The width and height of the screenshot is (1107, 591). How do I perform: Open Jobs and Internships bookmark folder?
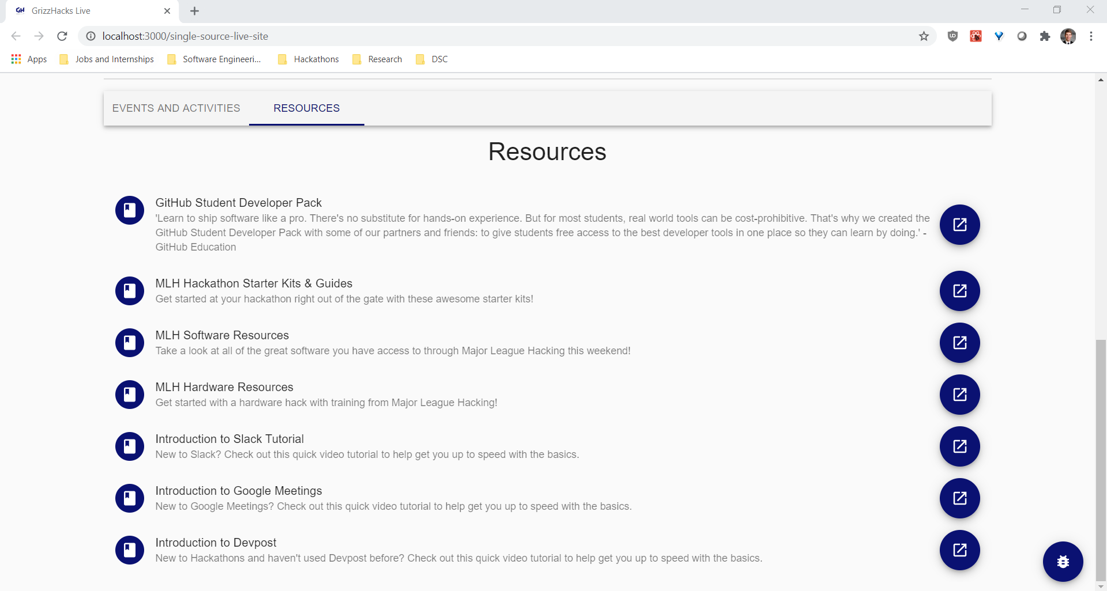pyautogui.click(x=107, y=59)
